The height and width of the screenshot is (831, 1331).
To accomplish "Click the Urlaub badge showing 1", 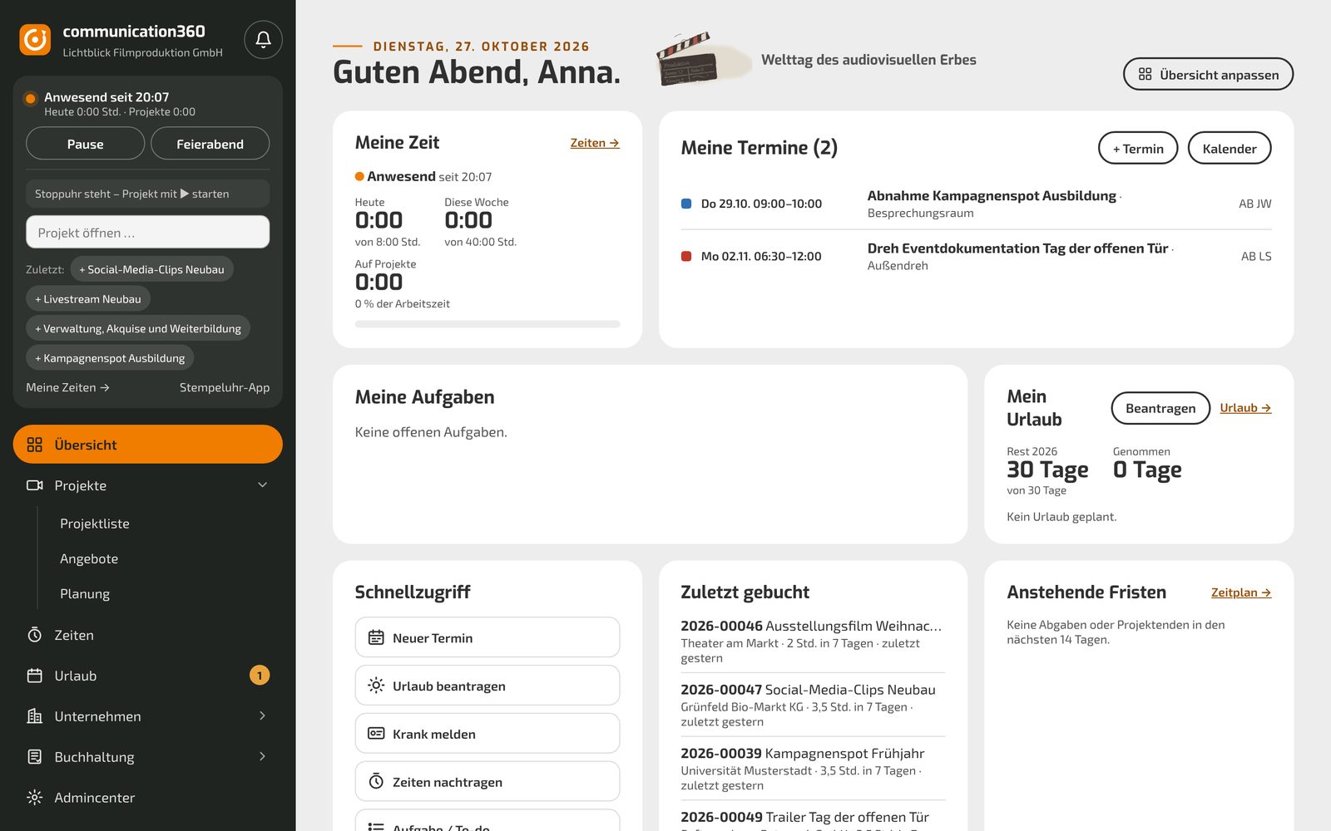I will point(260,676).
